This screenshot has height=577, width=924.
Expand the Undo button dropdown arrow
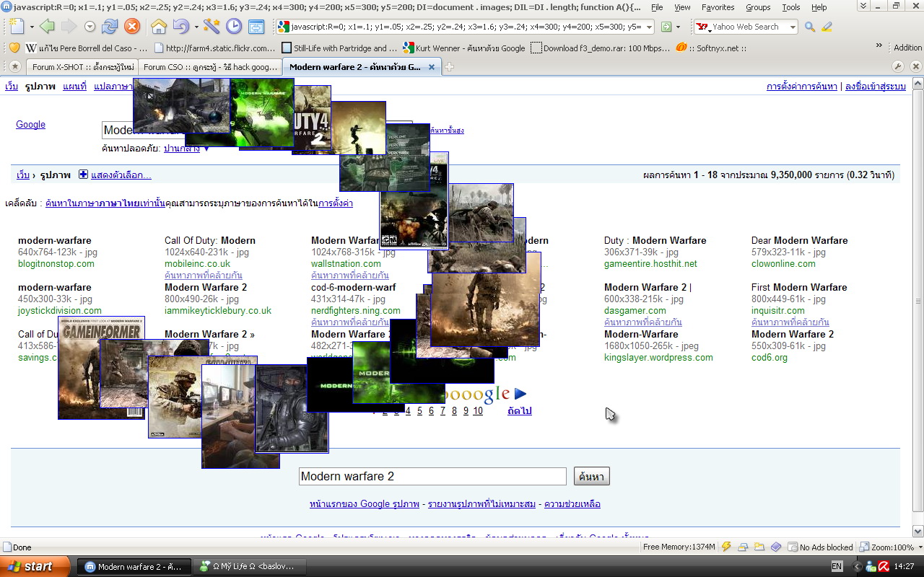click(195, 27)
